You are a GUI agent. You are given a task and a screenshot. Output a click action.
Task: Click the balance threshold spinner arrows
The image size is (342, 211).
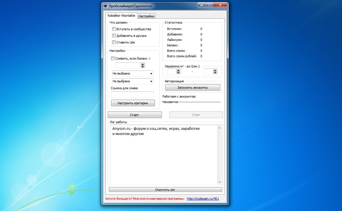point(143,66)
